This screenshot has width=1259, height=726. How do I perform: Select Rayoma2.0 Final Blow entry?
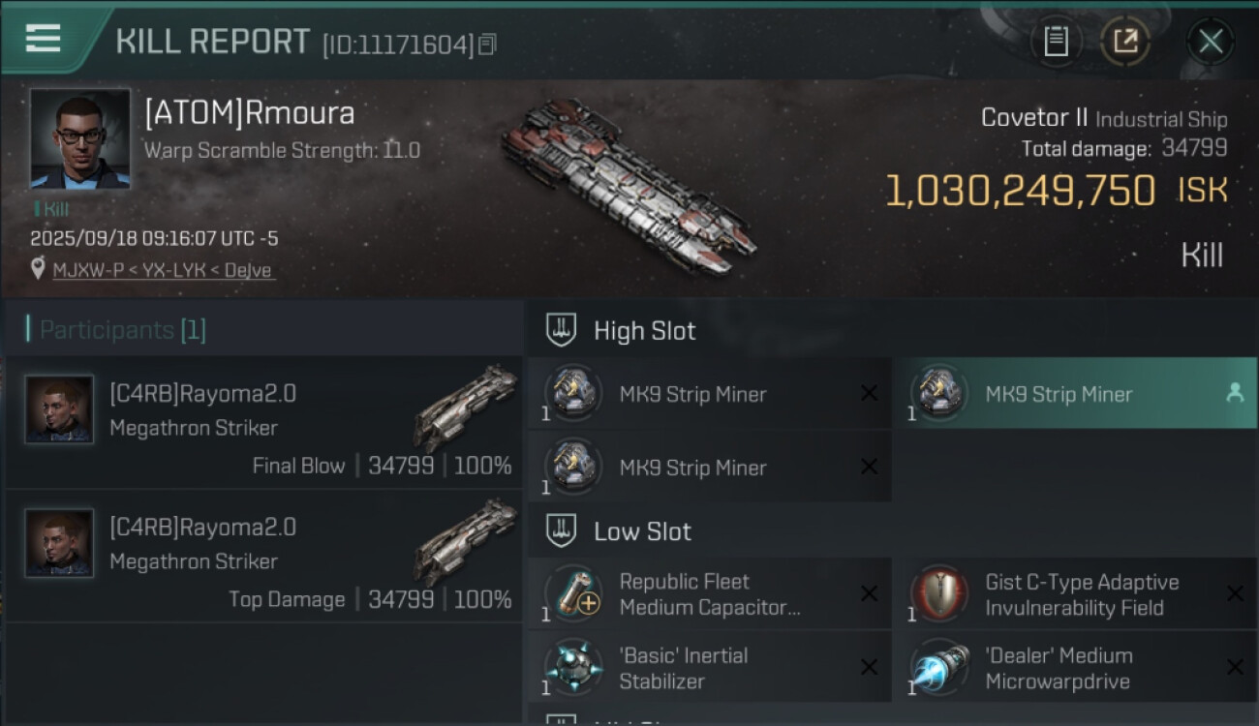(x=263, y=423)
